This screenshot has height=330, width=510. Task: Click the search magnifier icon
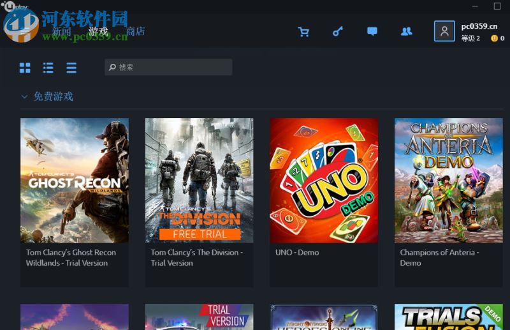coord(112,67)
